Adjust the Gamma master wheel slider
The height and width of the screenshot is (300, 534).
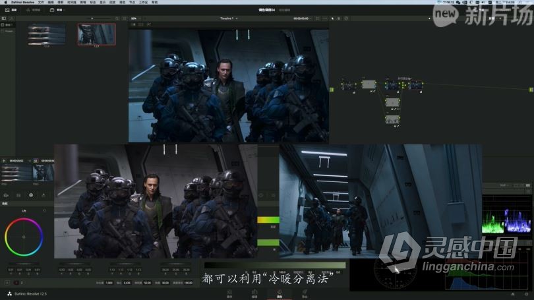pyautogui.click(x=74, y=264)
